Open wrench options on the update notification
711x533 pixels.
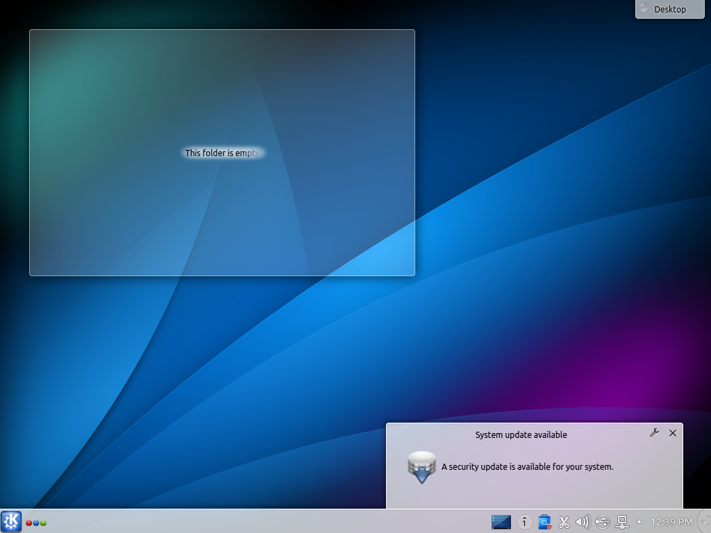click(654, 433)
